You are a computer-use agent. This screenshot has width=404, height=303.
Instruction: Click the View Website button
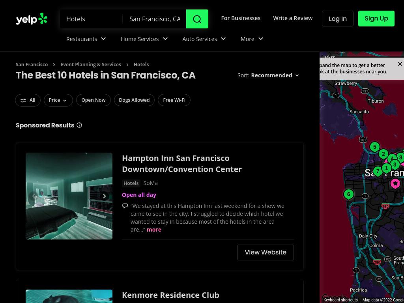[266, 252]
